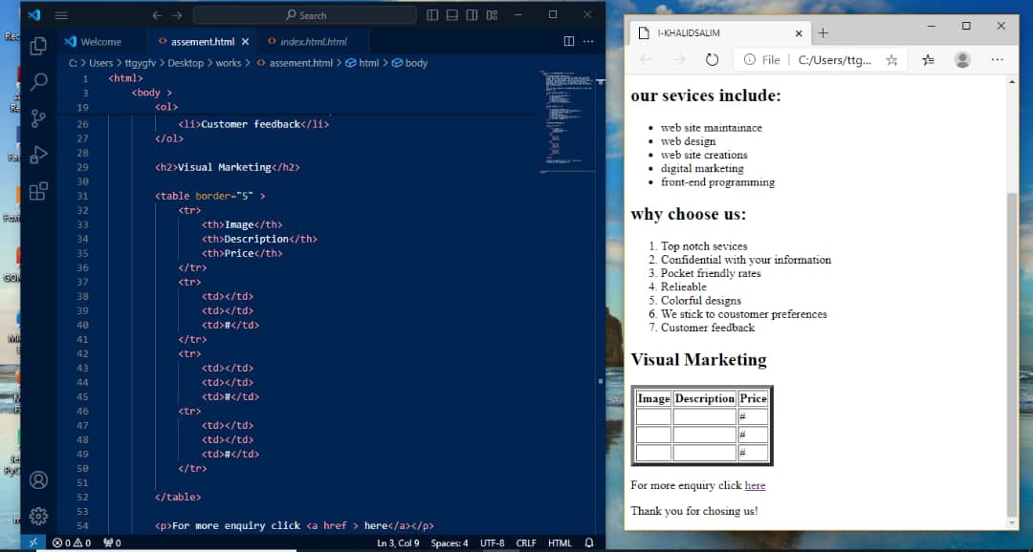
Task: View site information icon in address bar
Action: [750, 60]
